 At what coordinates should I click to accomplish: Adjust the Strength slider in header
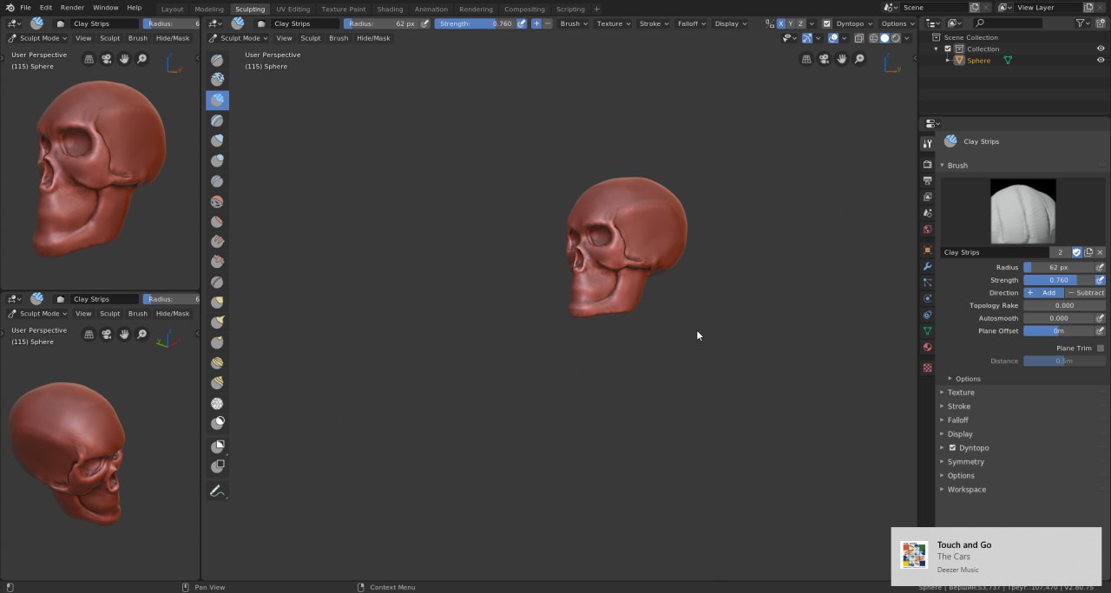pyautogui.click(x=475, y=23)
